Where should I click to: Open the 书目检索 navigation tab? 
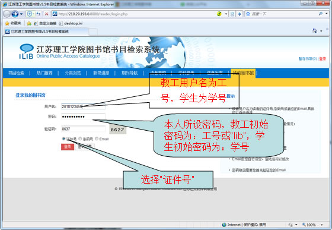tap(16, 73)
